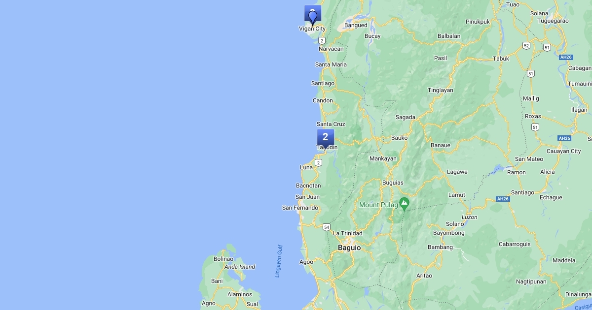Image resolution: width=592 pixels, height=310 pixels.
Task: Click the Lingayen Gulf water label
Action: tap(278, 262)
